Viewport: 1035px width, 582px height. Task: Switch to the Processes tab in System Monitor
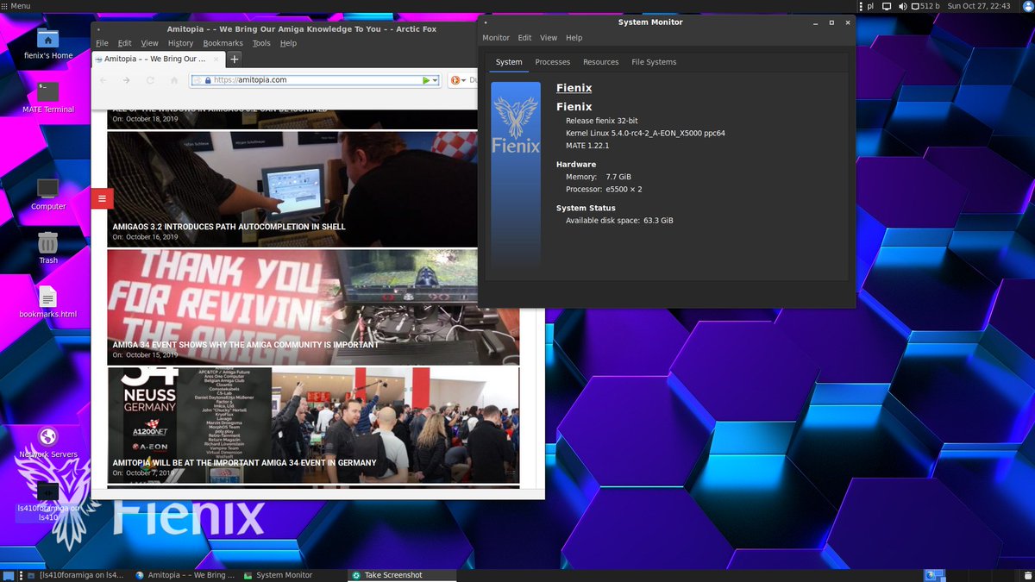[553, 62]
